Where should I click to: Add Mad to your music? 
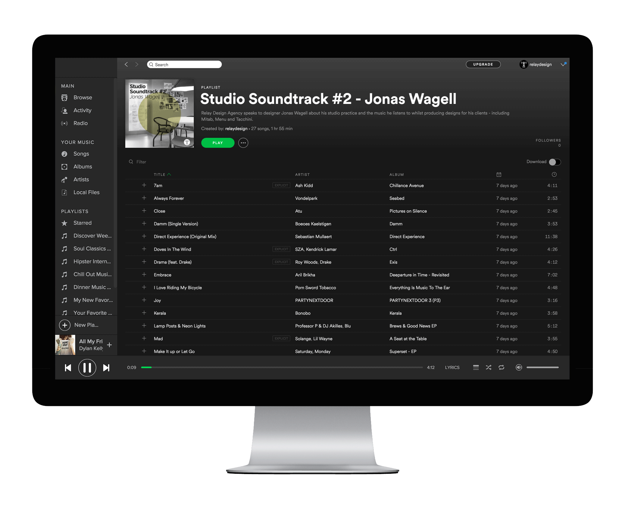point(144,339)
